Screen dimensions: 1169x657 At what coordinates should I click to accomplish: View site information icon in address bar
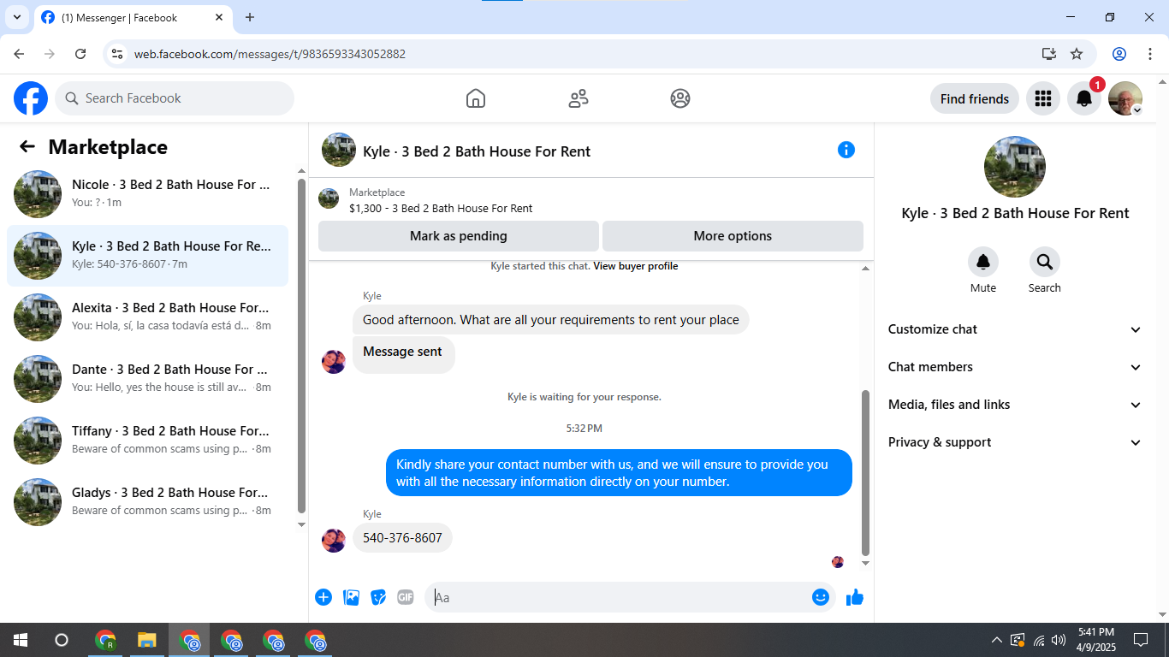click(118, 54)
